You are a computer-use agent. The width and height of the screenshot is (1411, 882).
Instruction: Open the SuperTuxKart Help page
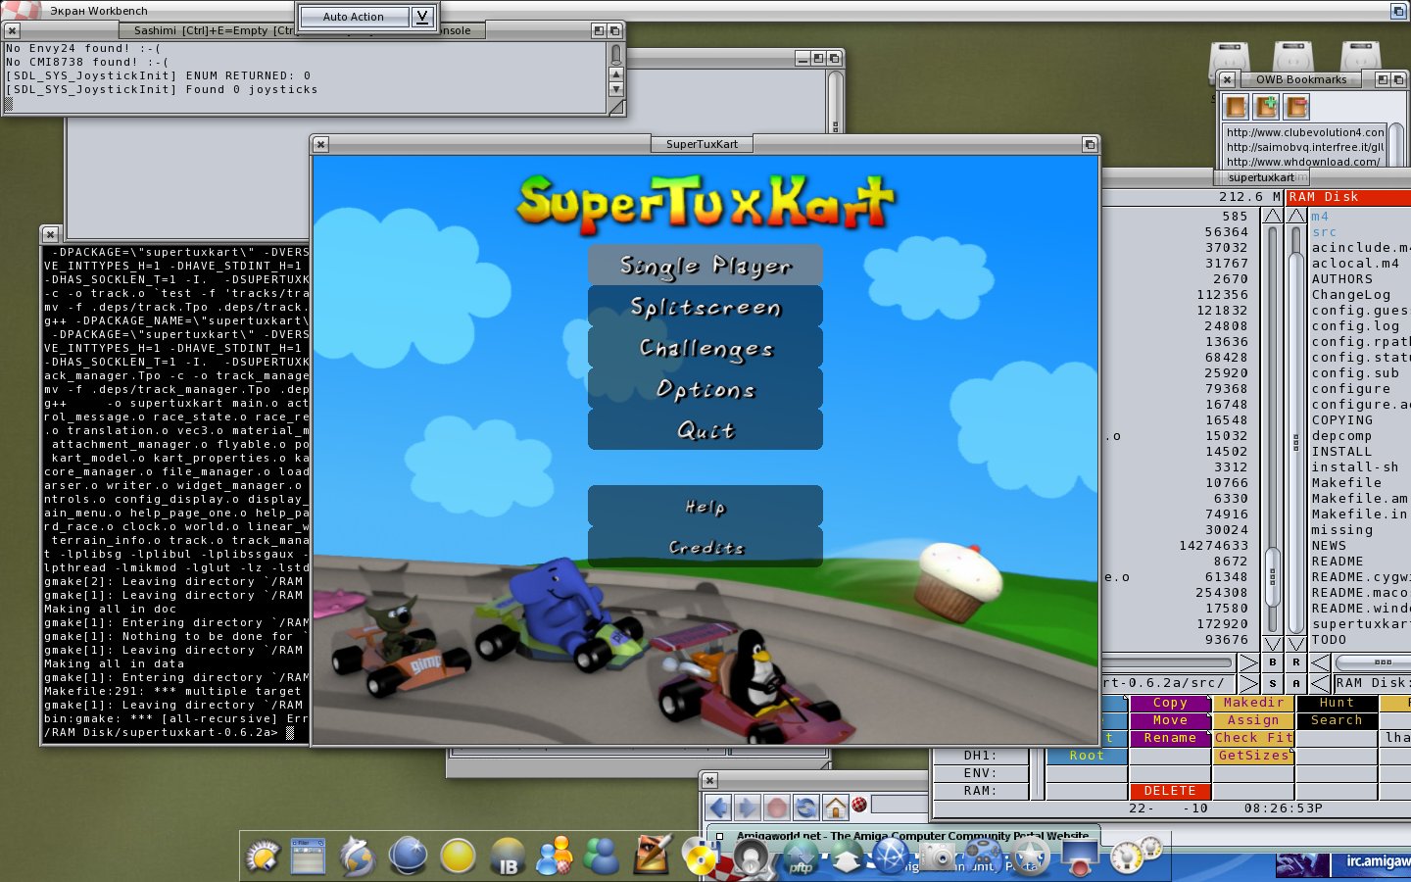click(x=705, y=506)
